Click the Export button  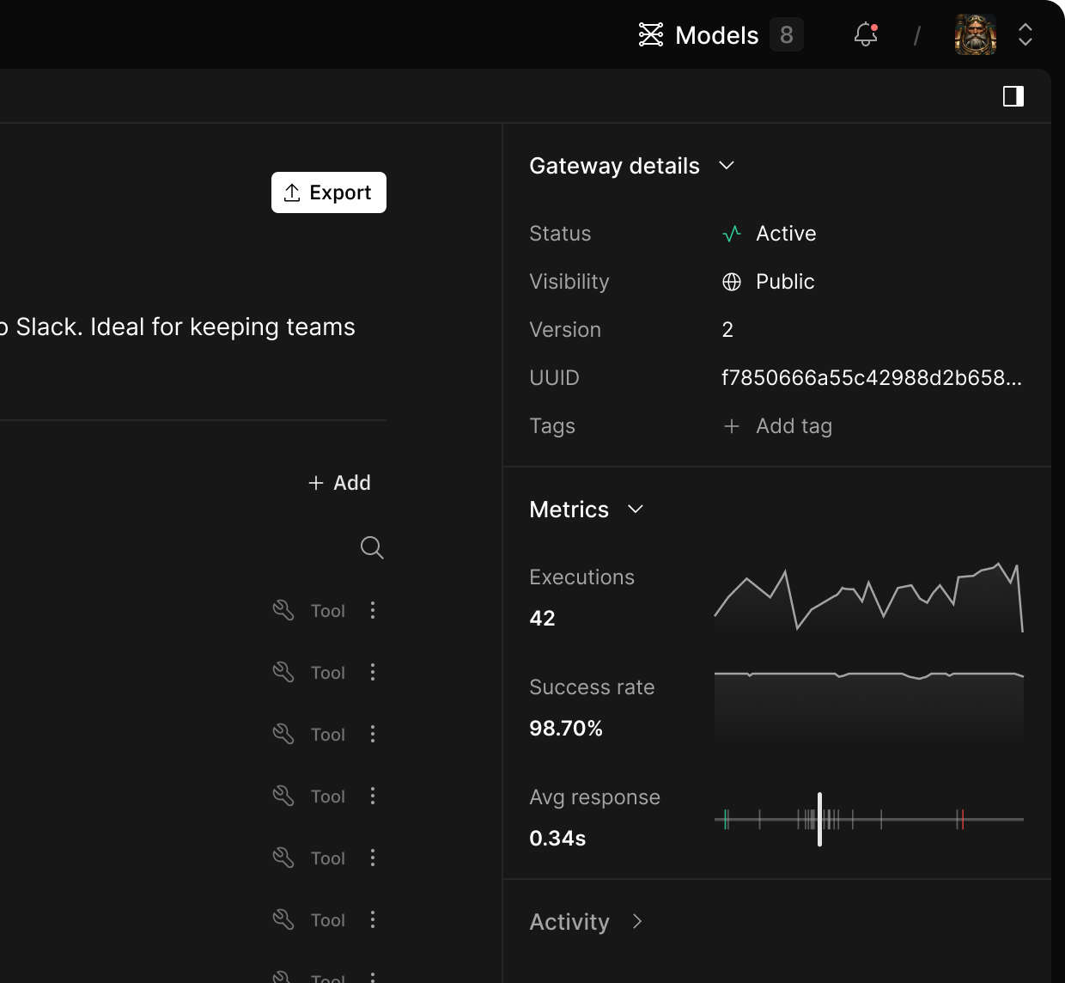(x=328, y=192)
